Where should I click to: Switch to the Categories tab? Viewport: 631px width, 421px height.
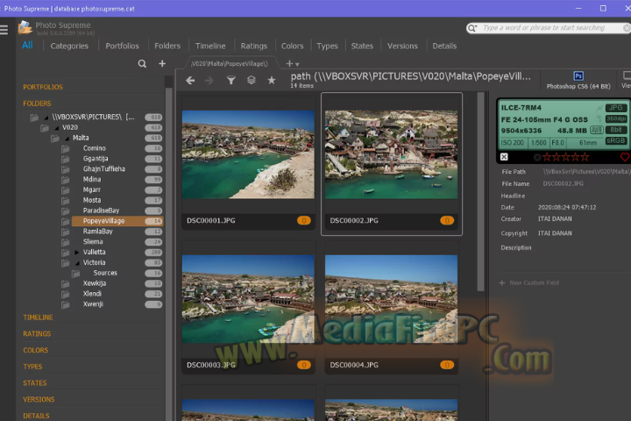pyautogui.click(x=69, y=46)
